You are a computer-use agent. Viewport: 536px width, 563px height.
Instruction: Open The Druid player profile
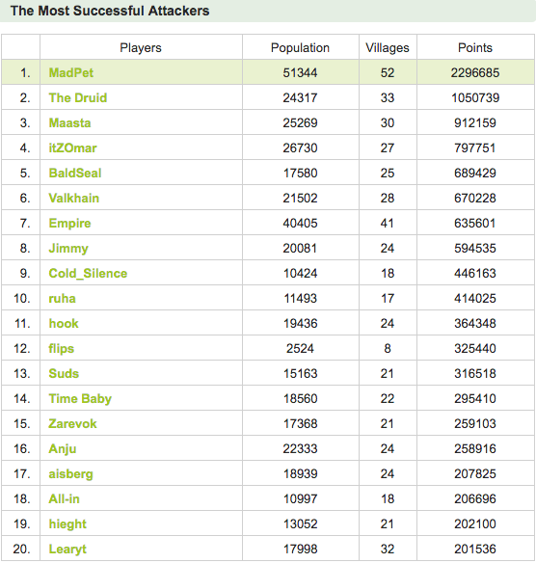click(x=78, y=97)
